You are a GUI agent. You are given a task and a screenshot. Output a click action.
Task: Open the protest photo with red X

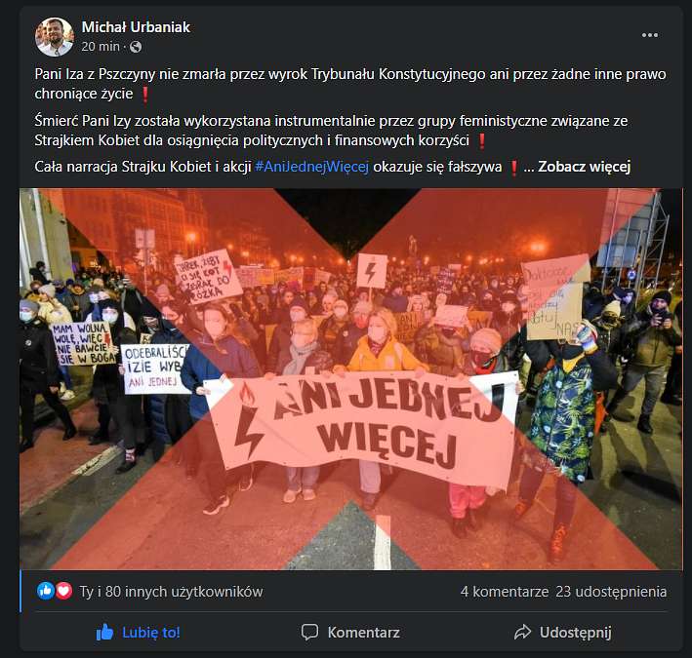pos(350,379)
